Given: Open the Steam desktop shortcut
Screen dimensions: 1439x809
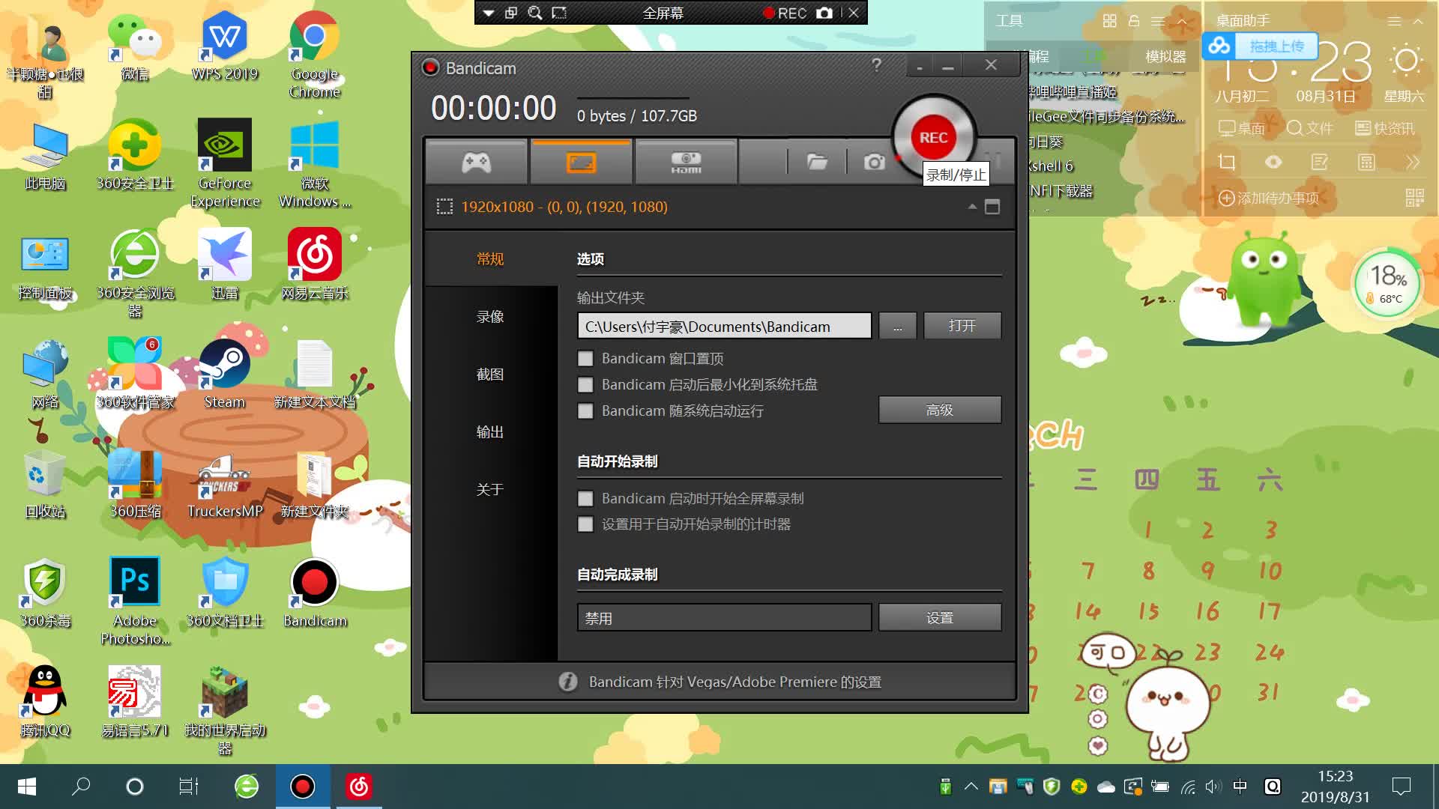Looking at the screenshot, I should point(224,375).
